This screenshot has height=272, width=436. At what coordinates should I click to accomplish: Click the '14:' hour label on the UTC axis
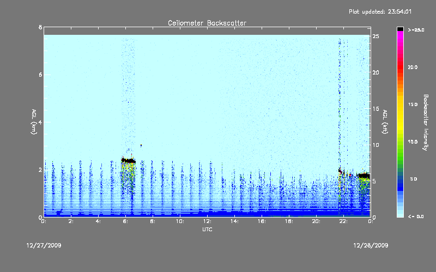[x=235, y=221]
